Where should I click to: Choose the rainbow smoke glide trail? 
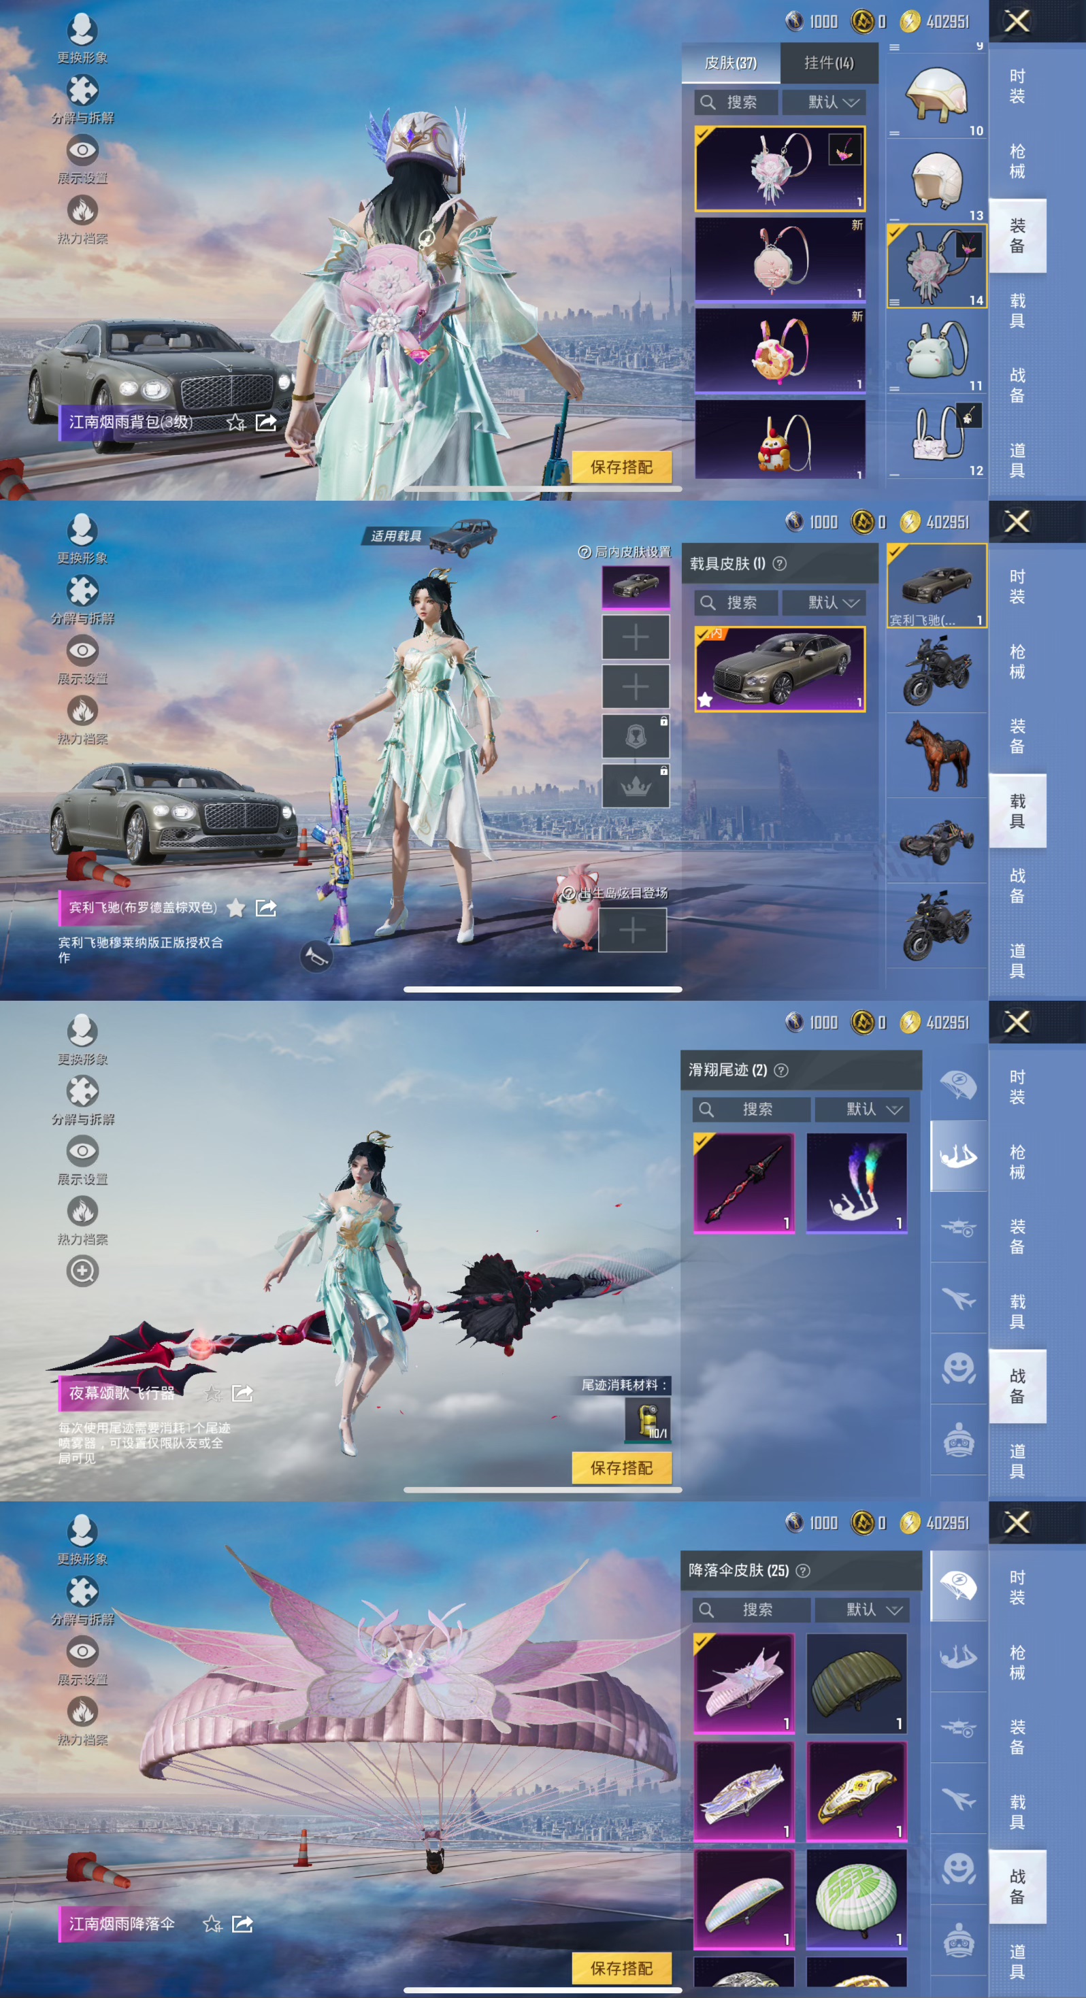[857, 1182]
